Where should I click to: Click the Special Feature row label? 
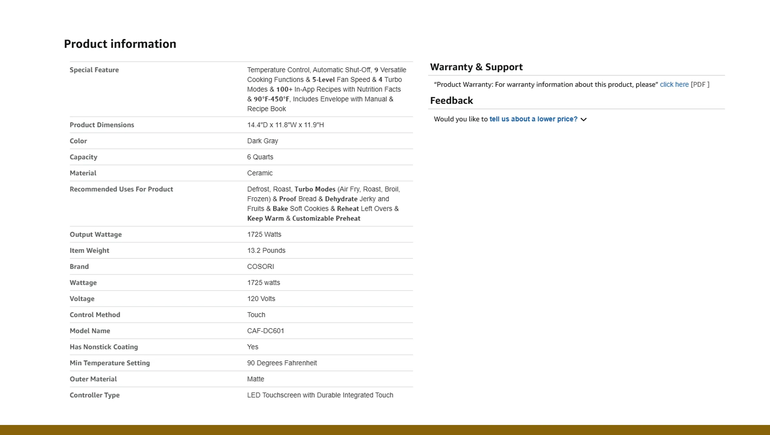pyautogui.click(x=94, y=70)
